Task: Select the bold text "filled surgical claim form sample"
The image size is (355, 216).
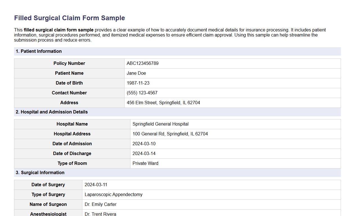Action: pos(59,30)
